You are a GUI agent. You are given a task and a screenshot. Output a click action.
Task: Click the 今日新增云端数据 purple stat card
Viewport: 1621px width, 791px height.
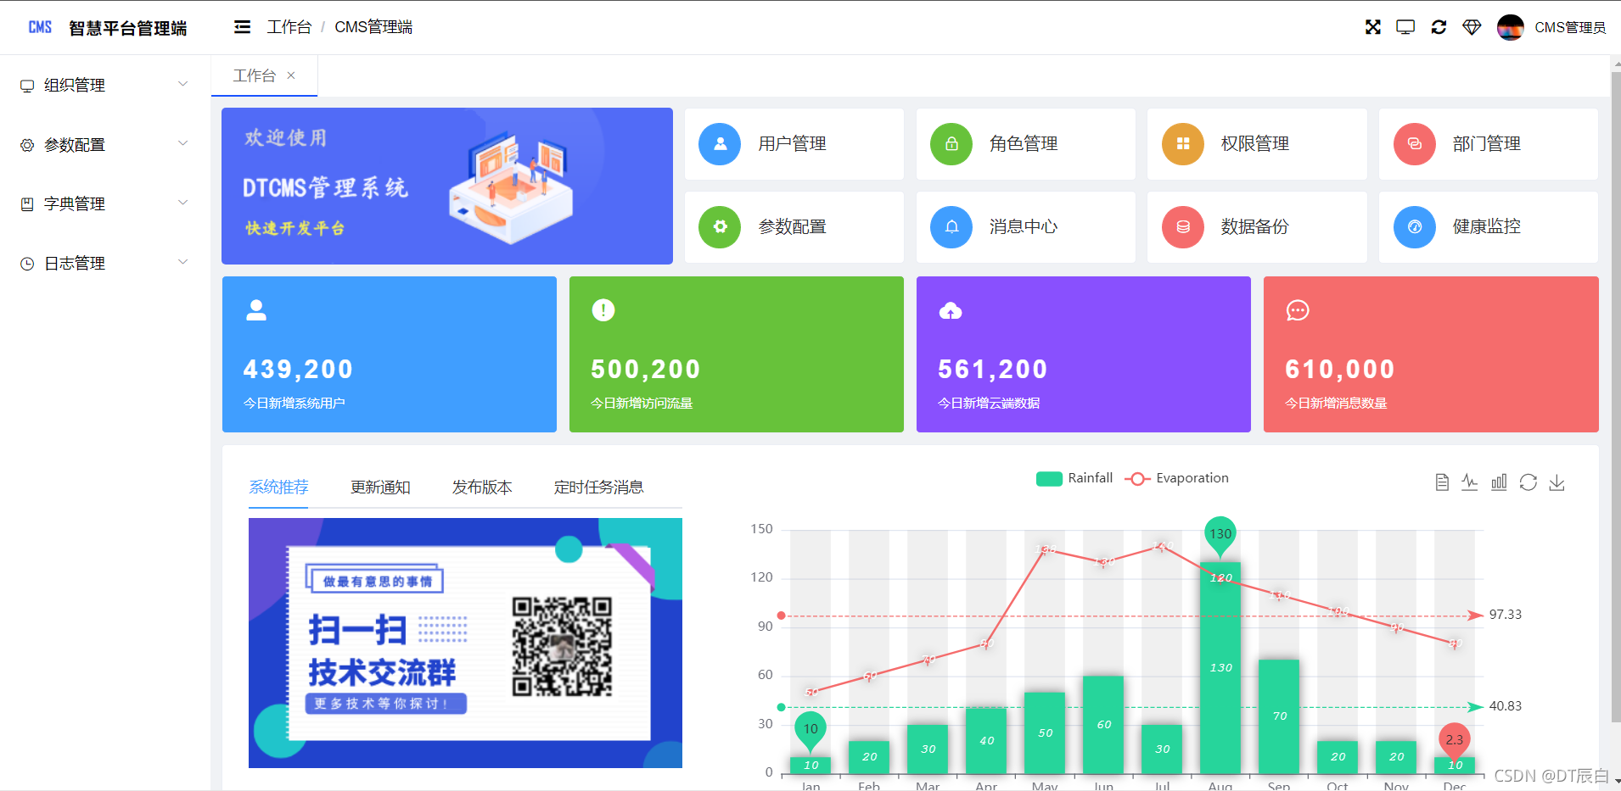click(1084, 354)
